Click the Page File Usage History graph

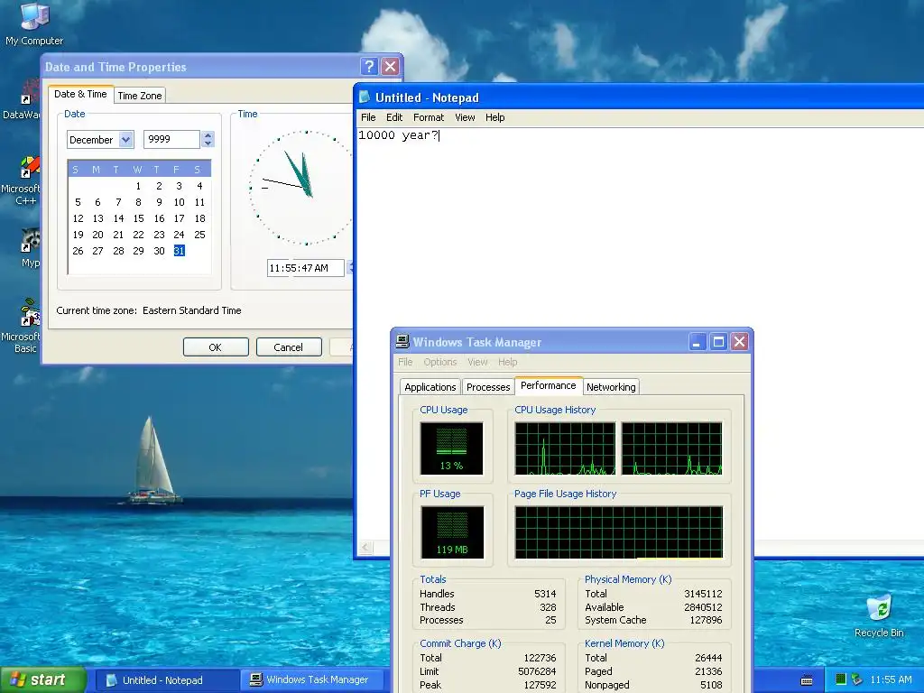tap(619, 532)
